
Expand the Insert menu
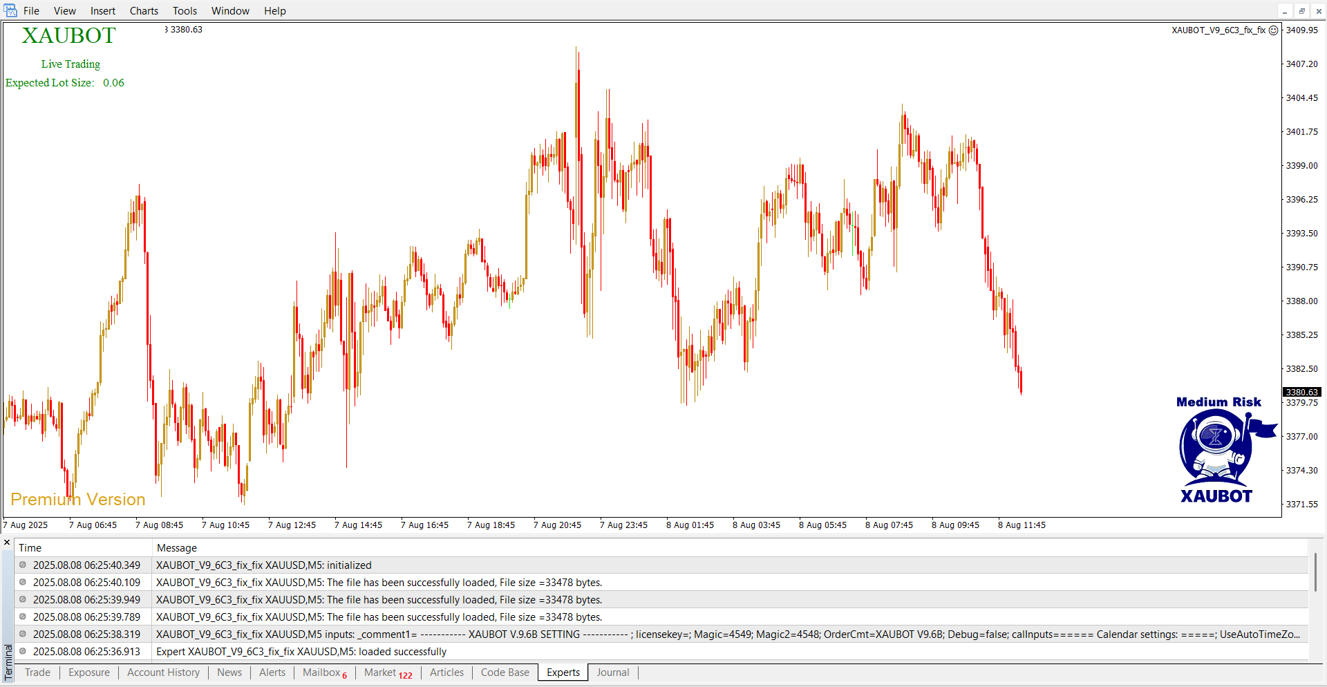(x=103, y=11)
